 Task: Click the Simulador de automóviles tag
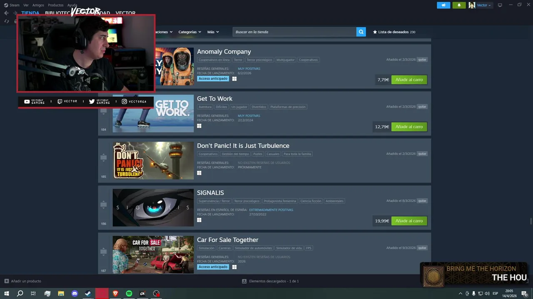point(253,248)
